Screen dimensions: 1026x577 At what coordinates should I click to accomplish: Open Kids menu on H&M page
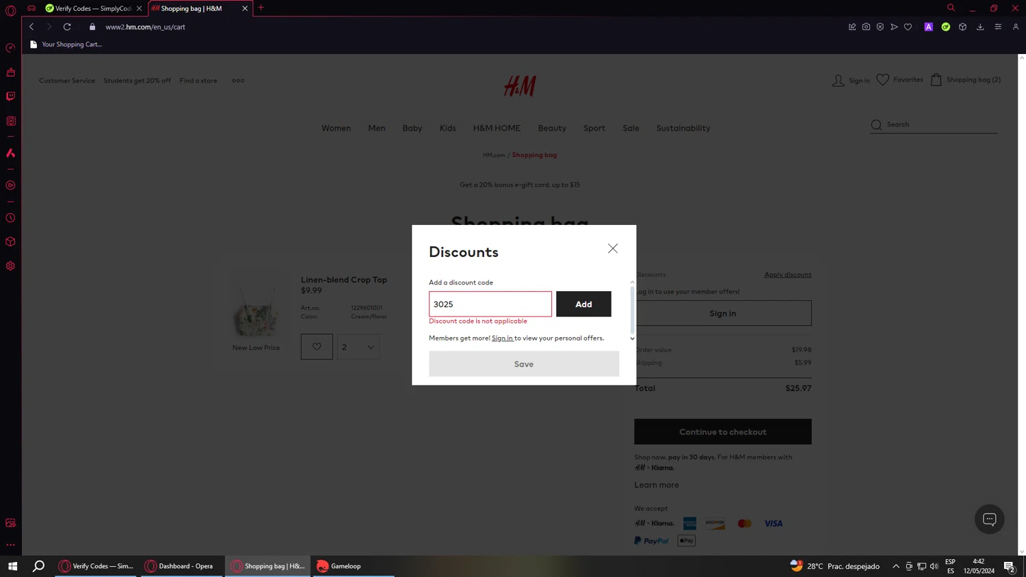[447, 128]
